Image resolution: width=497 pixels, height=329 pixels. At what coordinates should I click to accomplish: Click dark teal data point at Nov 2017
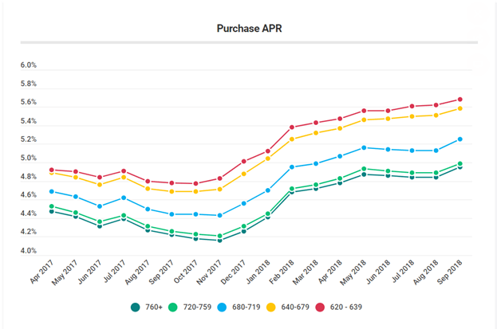tap(219, 240)
